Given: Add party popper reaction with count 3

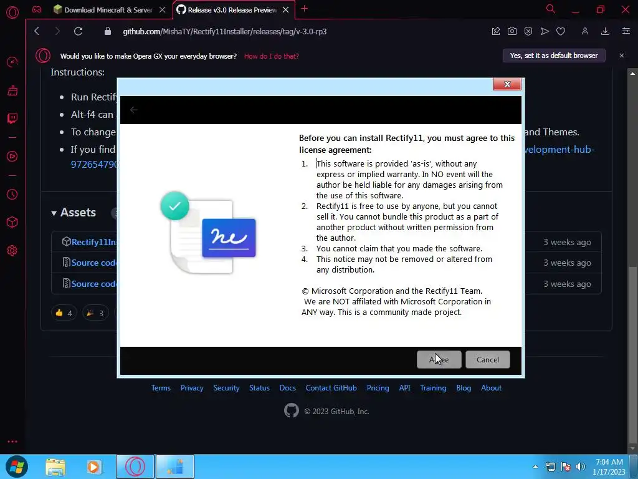Looking at the screenshot, I should click(x=95, y=313).
